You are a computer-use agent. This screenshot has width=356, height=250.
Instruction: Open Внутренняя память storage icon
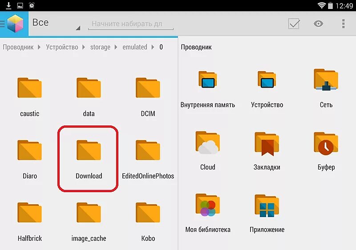[207, 79]
